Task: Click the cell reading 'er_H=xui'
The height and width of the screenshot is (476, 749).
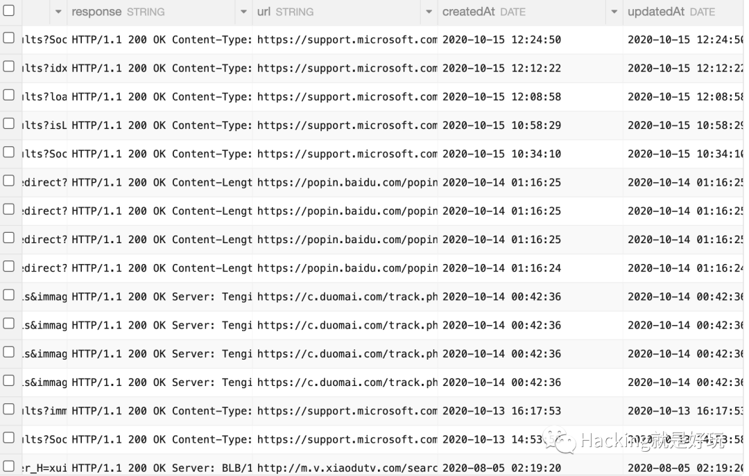Action: pyautogui.click(x=44, y=468)
